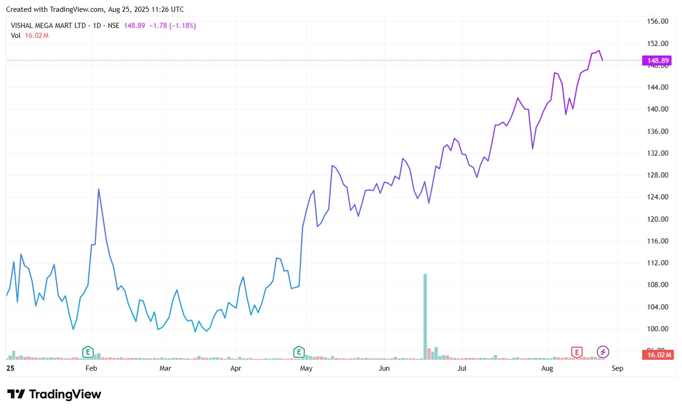Click the Vol indicator legend label
682x412 pixels.
(16, 36)
